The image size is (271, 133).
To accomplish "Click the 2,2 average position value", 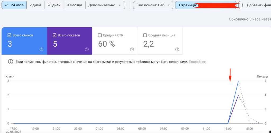I will coord(149,44).
